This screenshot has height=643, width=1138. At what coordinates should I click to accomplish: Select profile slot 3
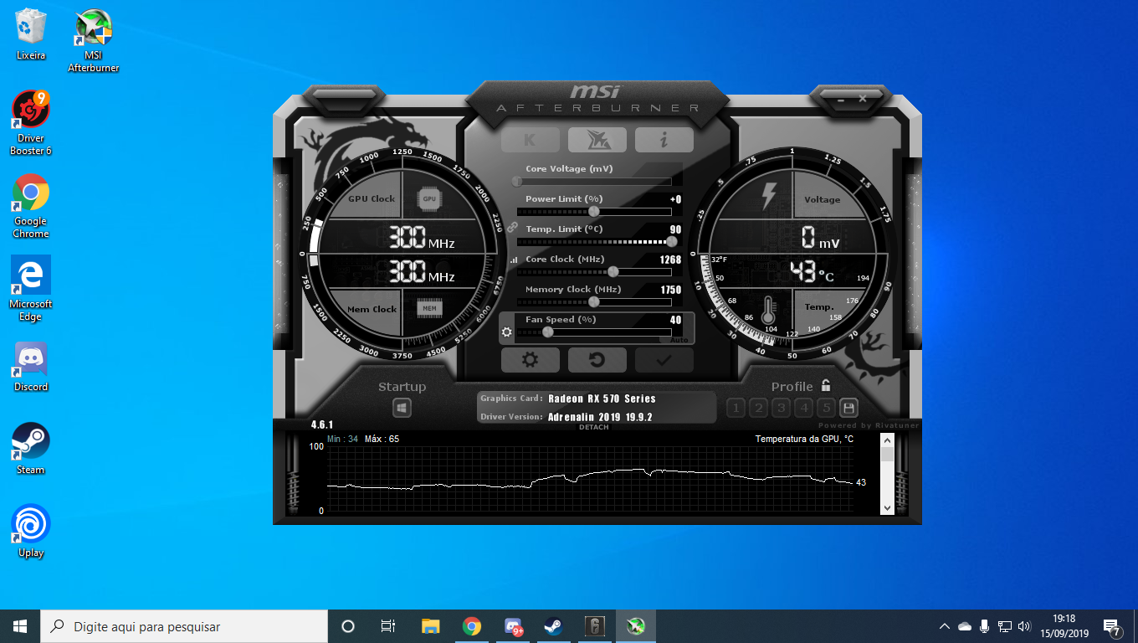781,408
